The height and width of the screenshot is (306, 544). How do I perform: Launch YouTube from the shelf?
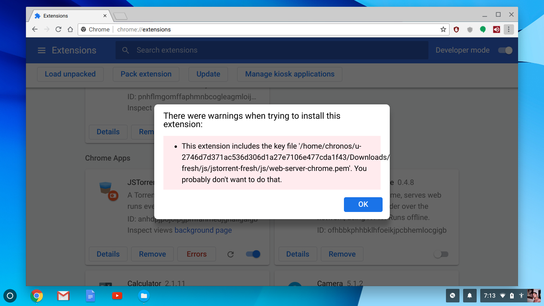(x=117, y=296)
